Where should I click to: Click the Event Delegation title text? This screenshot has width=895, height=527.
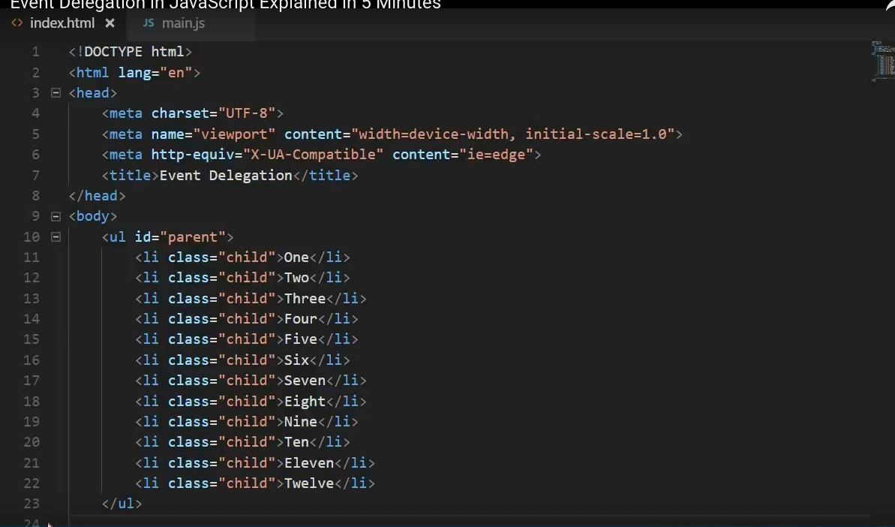point(226,175)
